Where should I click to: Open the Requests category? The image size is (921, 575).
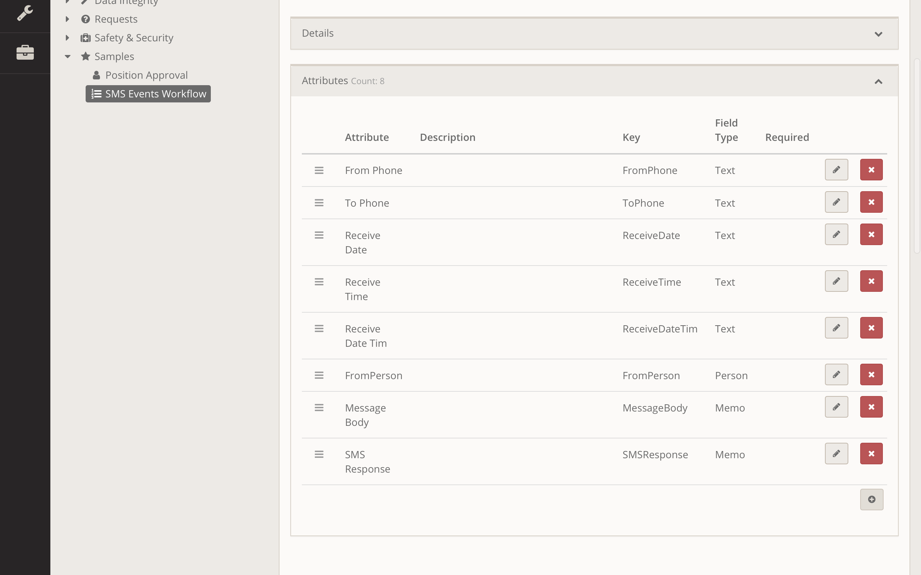tap(116, 19)
